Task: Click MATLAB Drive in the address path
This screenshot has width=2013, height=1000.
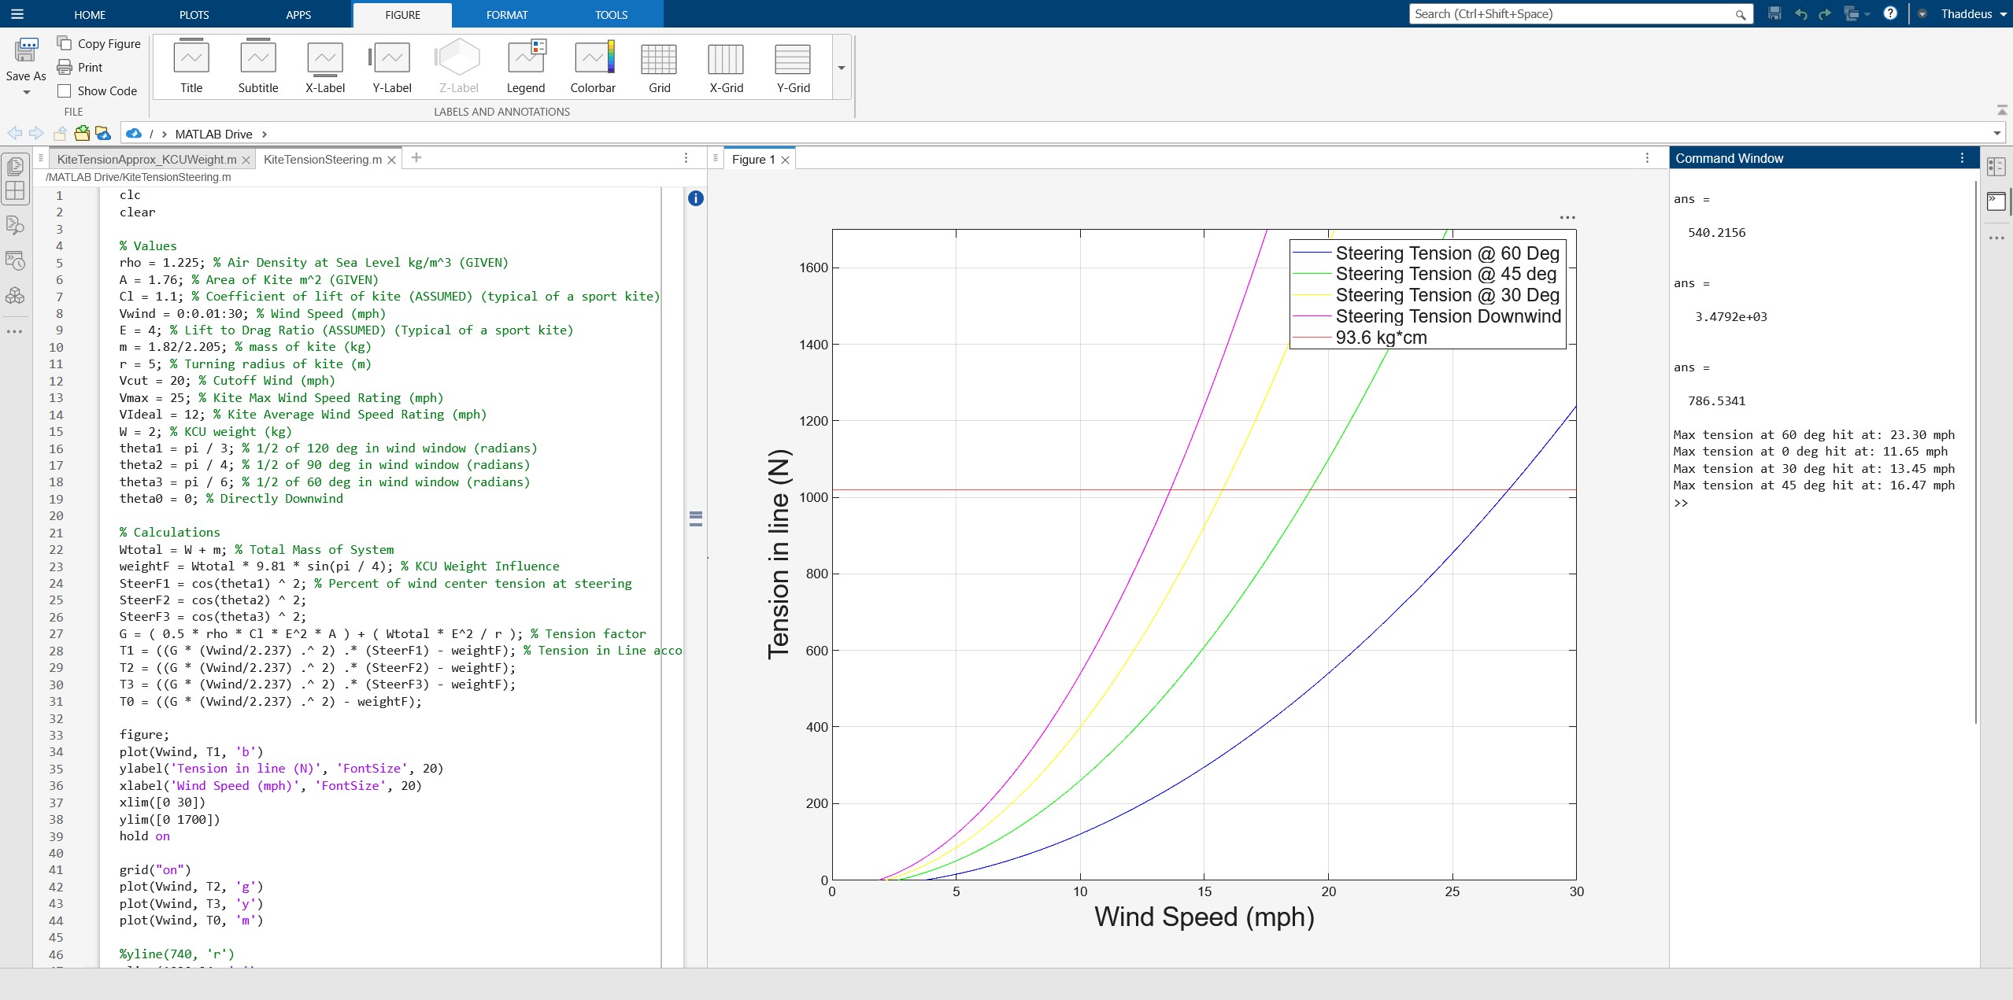Action: (x=213, y=134)
